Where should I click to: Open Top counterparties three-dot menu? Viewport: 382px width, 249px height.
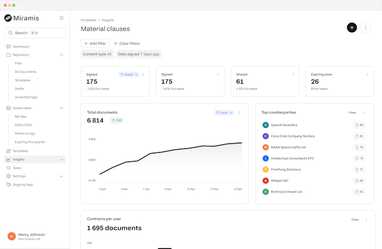click(364, 112)
